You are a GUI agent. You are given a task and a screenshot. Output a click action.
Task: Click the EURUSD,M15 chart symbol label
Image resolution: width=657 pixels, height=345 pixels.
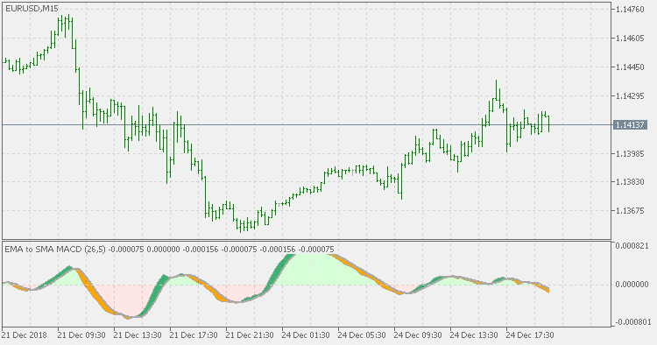(x=32, y=9)
